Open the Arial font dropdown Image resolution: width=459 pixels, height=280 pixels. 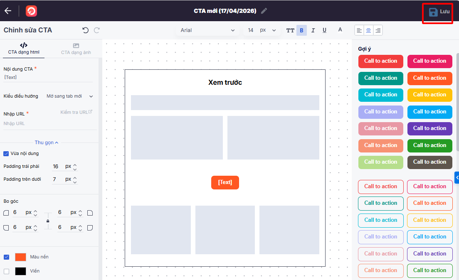[207, 30]
